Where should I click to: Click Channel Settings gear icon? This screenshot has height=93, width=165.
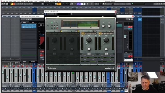pos(132,19)
